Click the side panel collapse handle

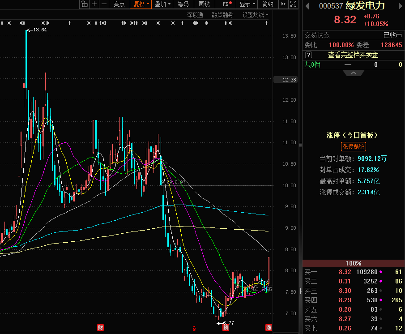(300, 291)
